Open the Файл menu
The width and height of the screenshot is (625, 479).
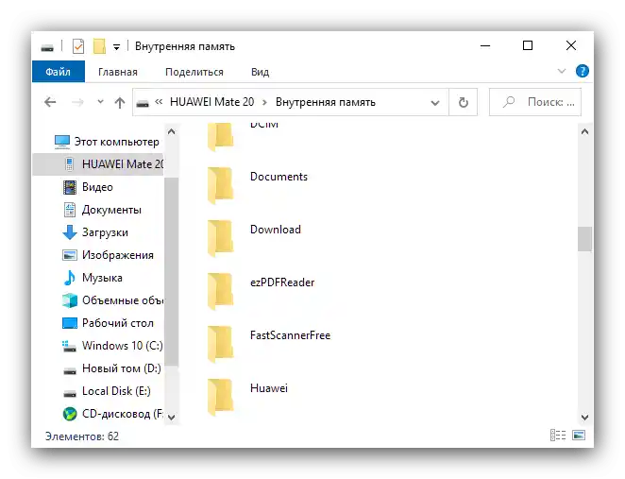[59, 72]
